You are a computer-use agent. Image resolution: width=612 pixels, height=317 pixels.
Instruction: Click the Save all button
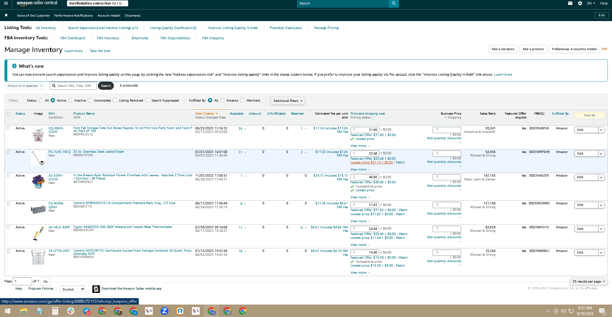[589, 115]
